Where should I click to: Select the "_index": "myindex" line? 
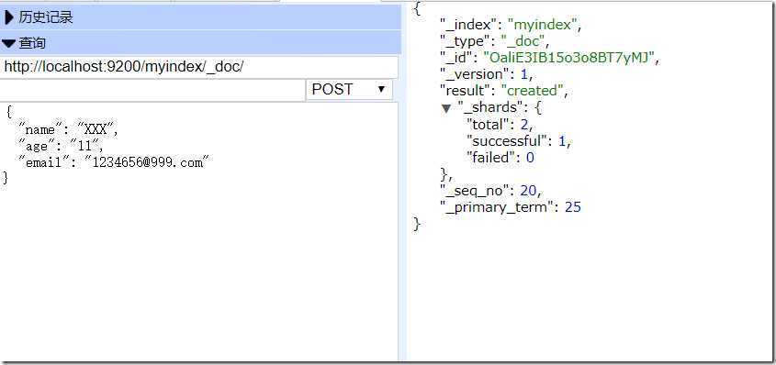(x=511, y=24)
